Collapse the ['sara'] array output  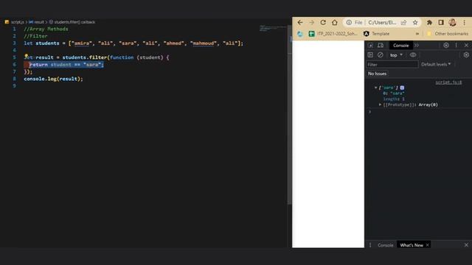[375, 88]
